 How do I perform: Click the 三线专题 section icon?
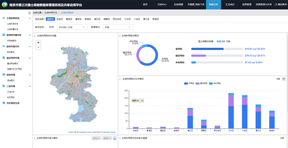coord(4,86)
